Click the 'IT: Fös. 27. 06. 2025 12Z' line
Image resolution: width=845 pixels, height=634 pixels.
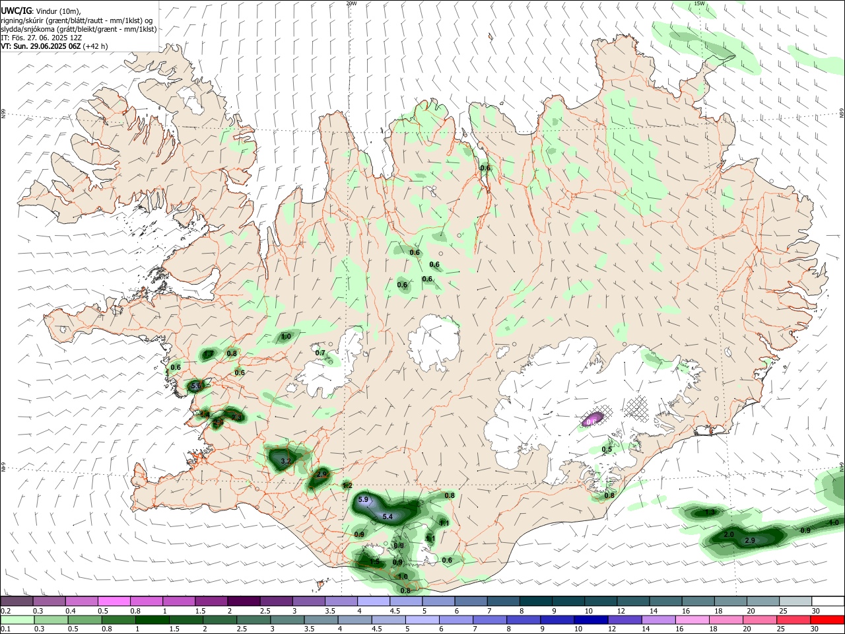click(41, 38)
